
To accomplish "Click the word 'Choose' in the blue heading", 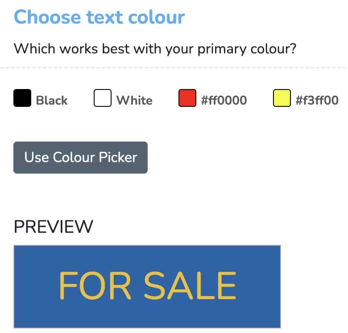I will coord(47,17).
